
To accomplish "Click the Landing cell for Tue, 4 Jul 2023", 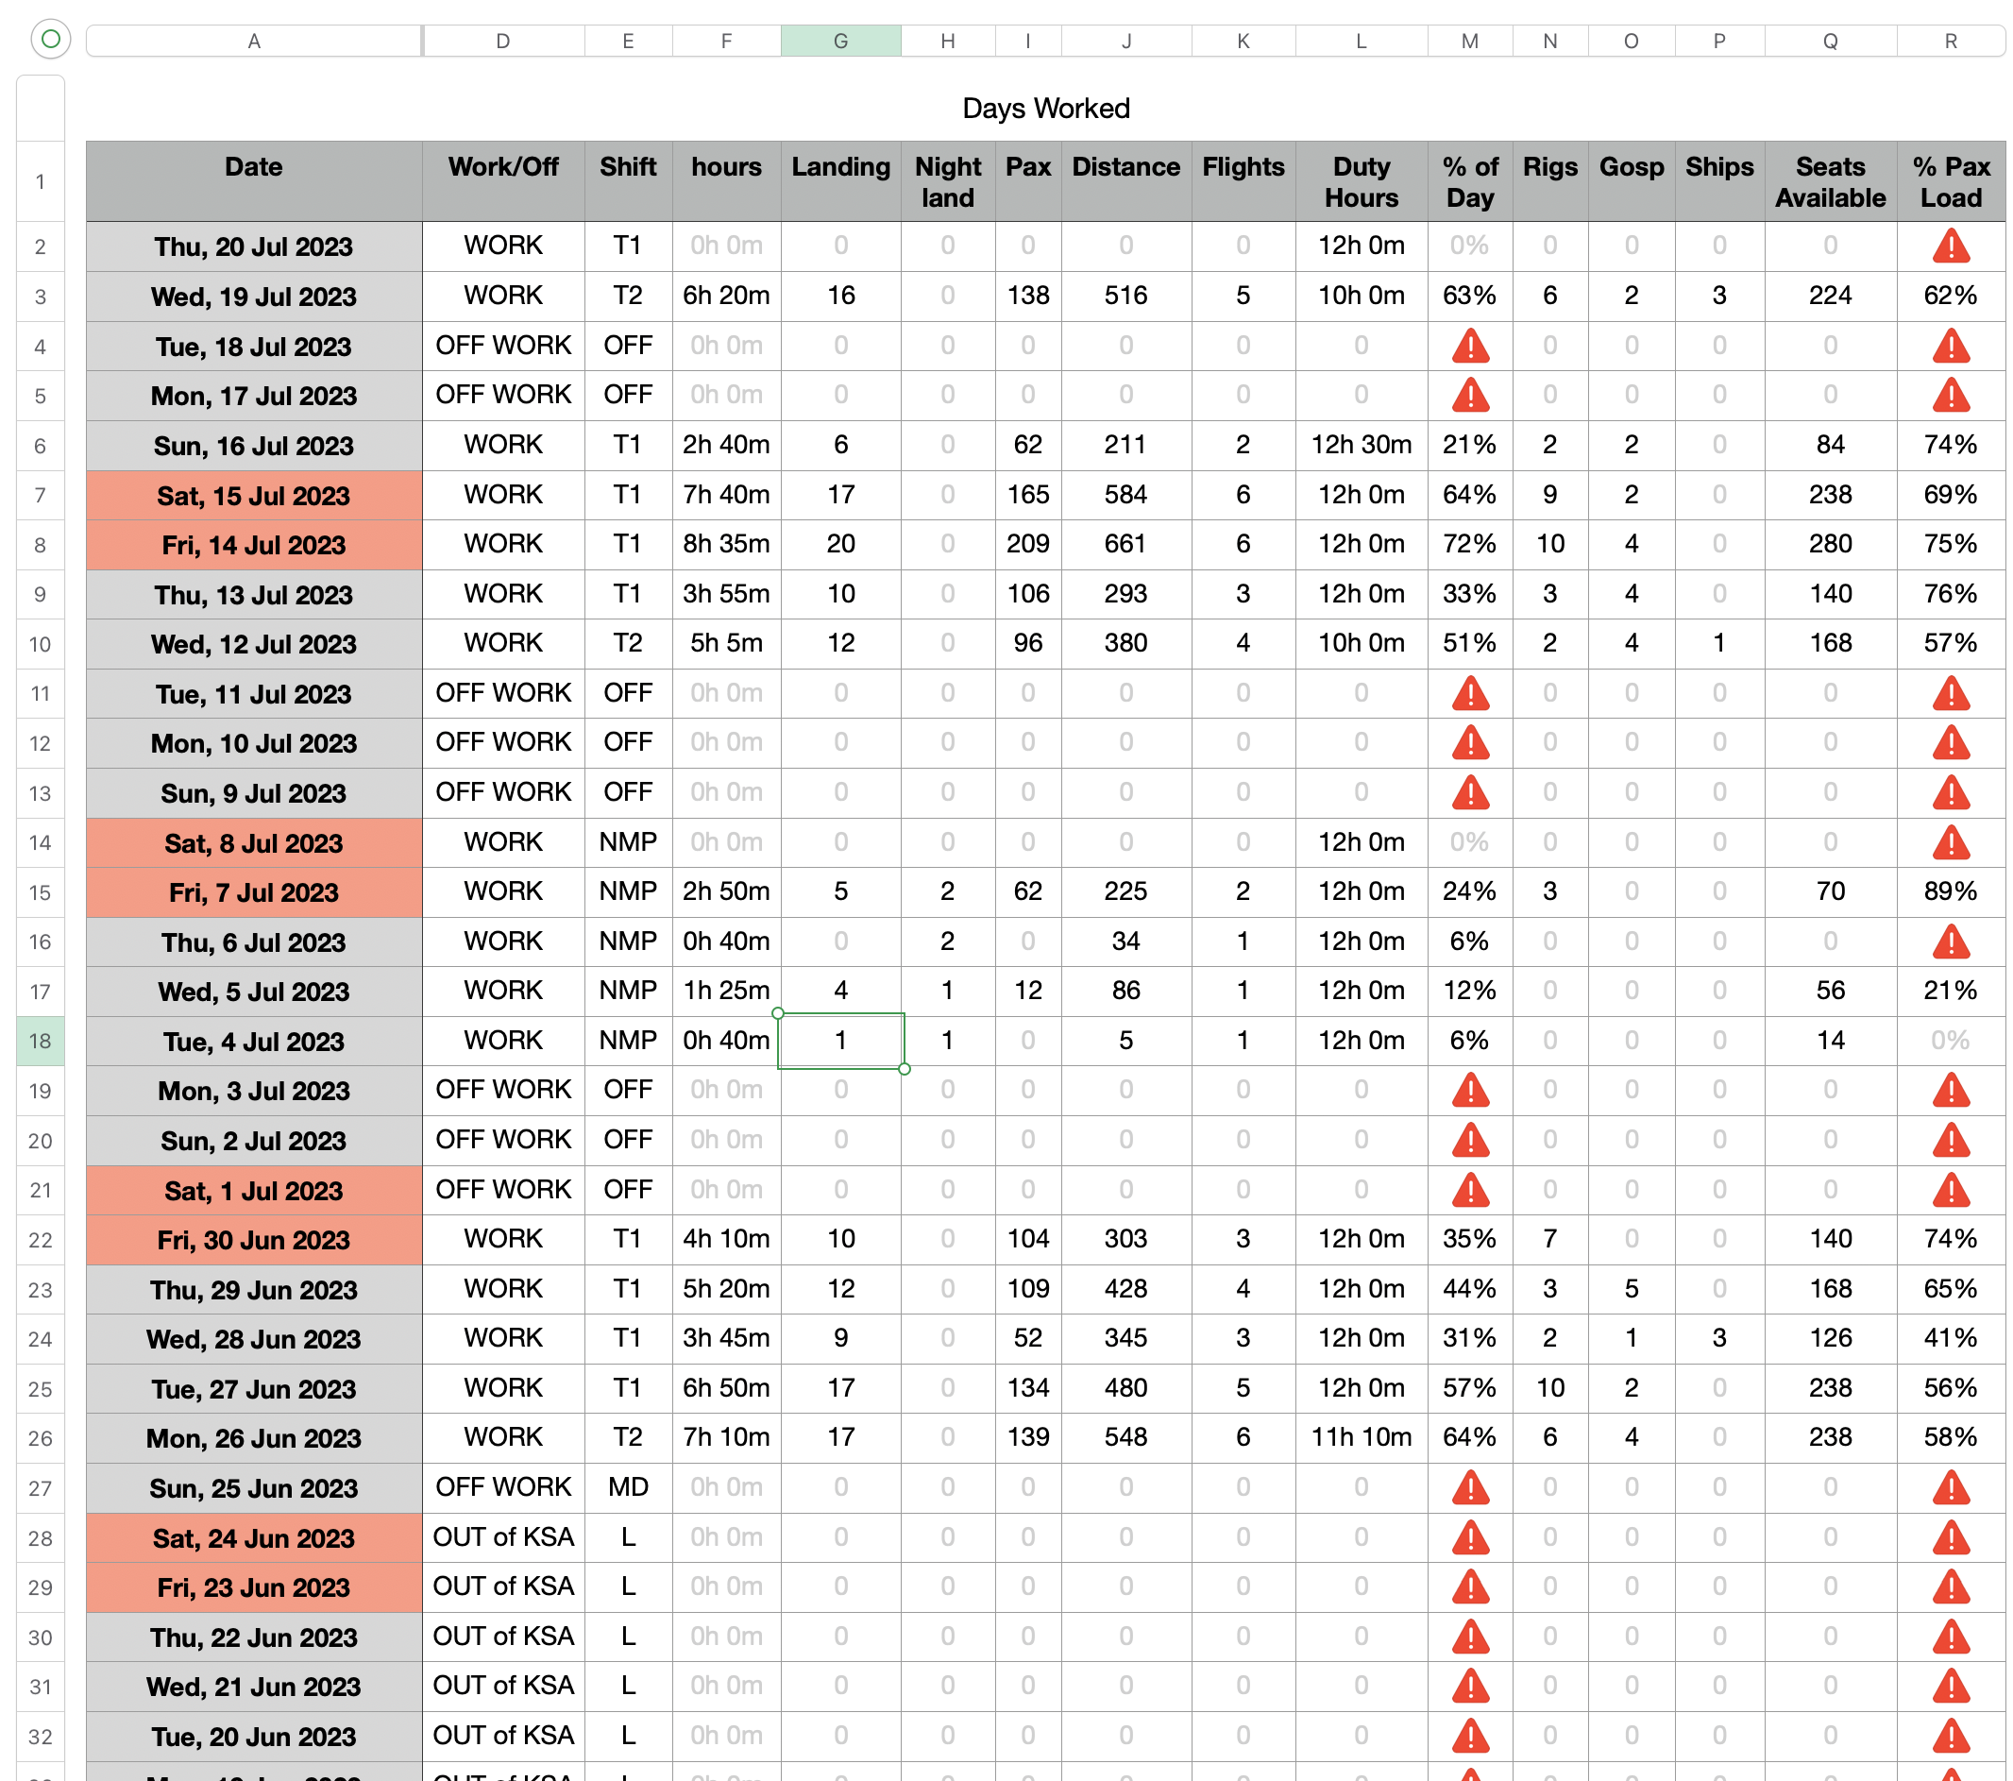I will click(x=840, y=1042).
